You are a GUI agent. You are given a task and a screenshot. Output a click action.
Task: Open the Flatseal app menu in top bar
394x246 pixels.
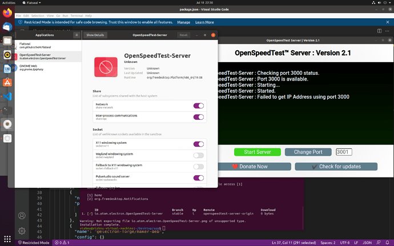31,3
